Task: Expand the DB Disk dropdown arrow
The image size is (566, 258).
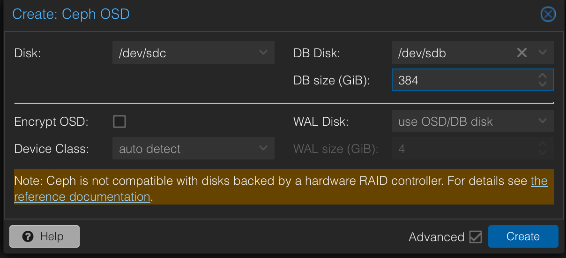Action: [543, 53]
